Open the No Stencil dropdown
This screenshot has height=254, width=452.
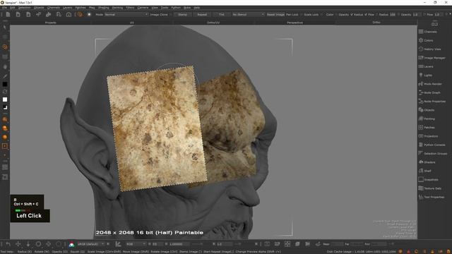pyautogui.click(x=248, y=14)
